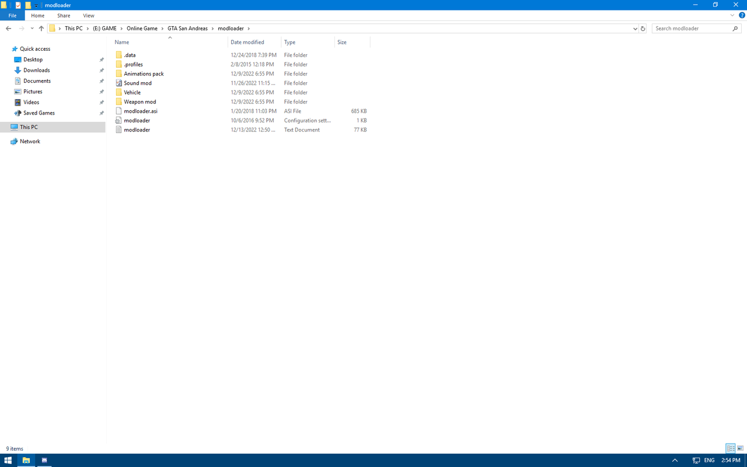Select the Sound mod file icon

point(119,83)
